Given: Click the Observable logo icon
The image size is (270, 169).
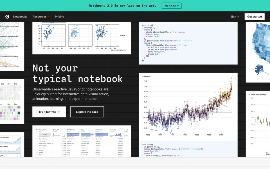Looking at the screenshot, I should [7, 17].
